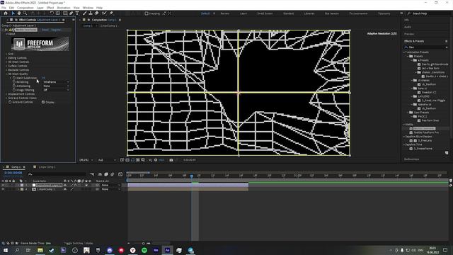Toggle Grid and Controls Display checkbox
This screenshot has height=255, width=453.
coord(43,102)
